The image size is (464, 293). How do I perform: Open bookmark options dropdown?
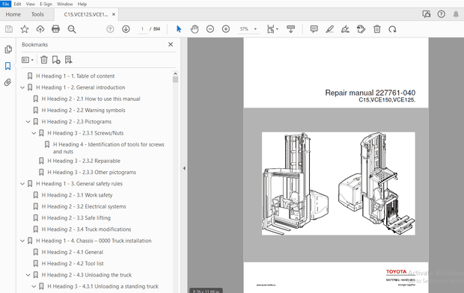pyautogui.click(x=28, y=60)
